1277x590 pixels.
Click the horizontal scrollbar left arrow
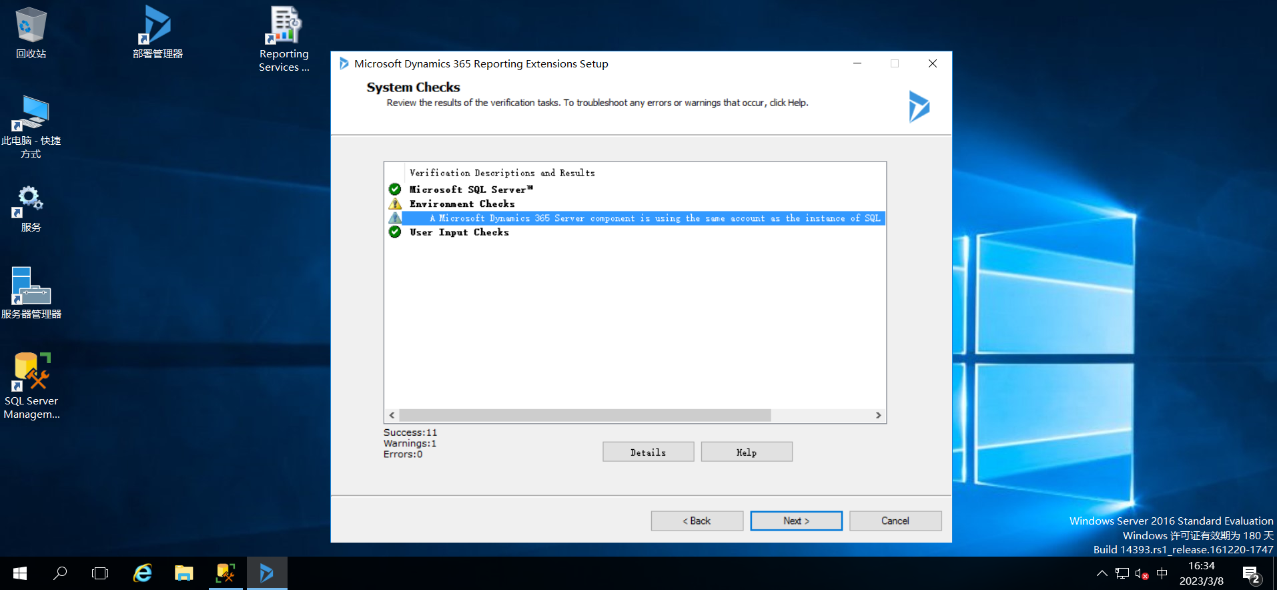[x=392, y=415]
